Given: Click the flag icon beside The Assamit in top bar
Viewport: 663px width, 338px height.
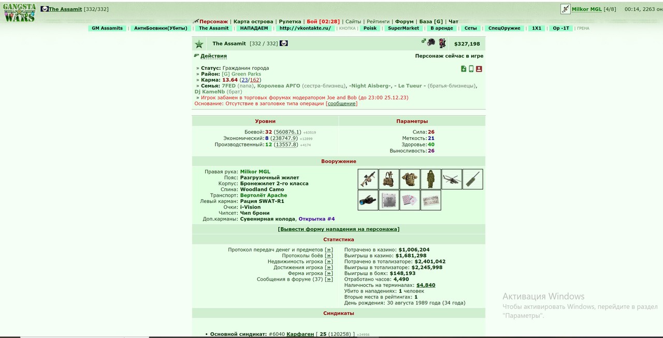Looking at the screenshot, I should [x=45, y=9].
